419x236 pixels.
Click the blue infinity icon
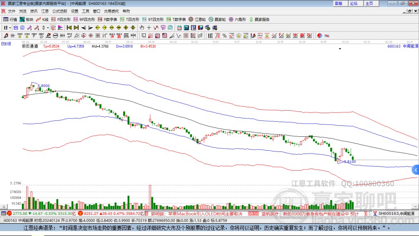tap(327, 36)
